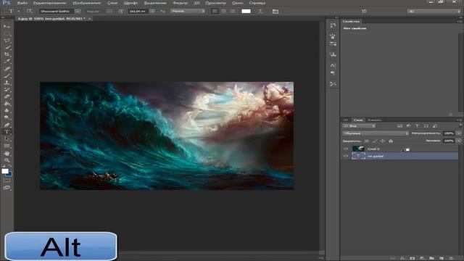Select the text layer thumbnail
This screenshot has height=261, width=464.
pos(358,156)
